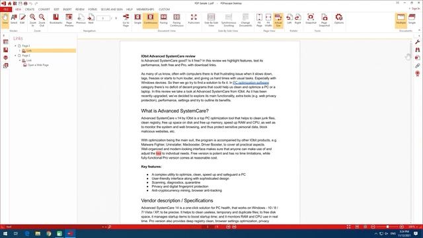
Task: Click the print icon in quick access toolbar
Action: tap(26, 3)
